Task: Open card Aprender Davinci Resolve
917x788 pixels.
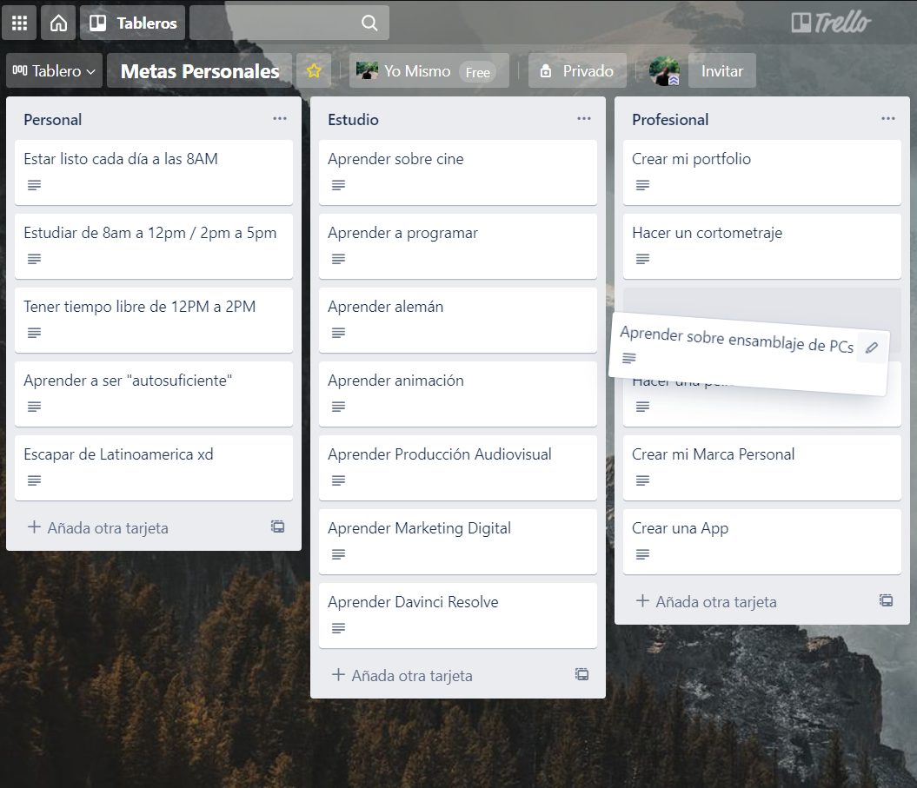Action: coord(458,615)
